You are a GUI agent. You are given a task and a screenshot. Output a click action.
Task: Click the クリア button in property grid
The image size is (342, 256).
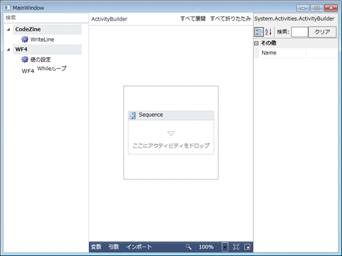tap(322, 31)
